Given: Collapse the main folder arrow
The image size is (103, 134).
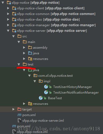Looking at the screenshot, I should [19, 42].
